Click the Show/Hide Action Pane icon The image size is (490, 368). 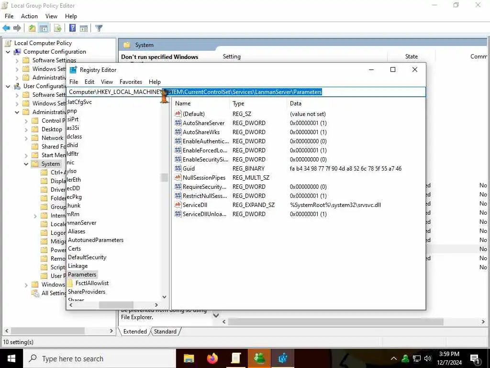pyautogui.click(x=84, y=28)
